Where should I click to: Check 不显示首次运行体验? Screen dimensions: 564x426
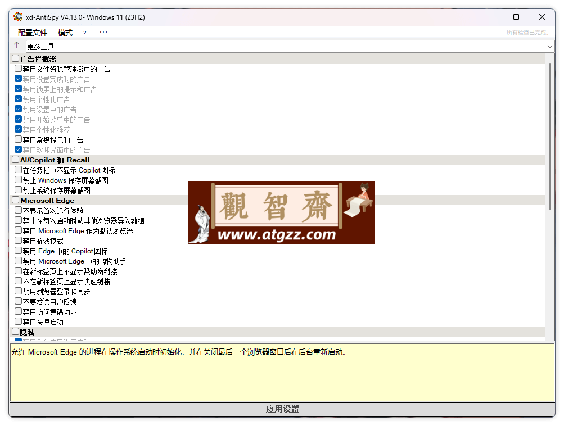click(x=19, y=210)
